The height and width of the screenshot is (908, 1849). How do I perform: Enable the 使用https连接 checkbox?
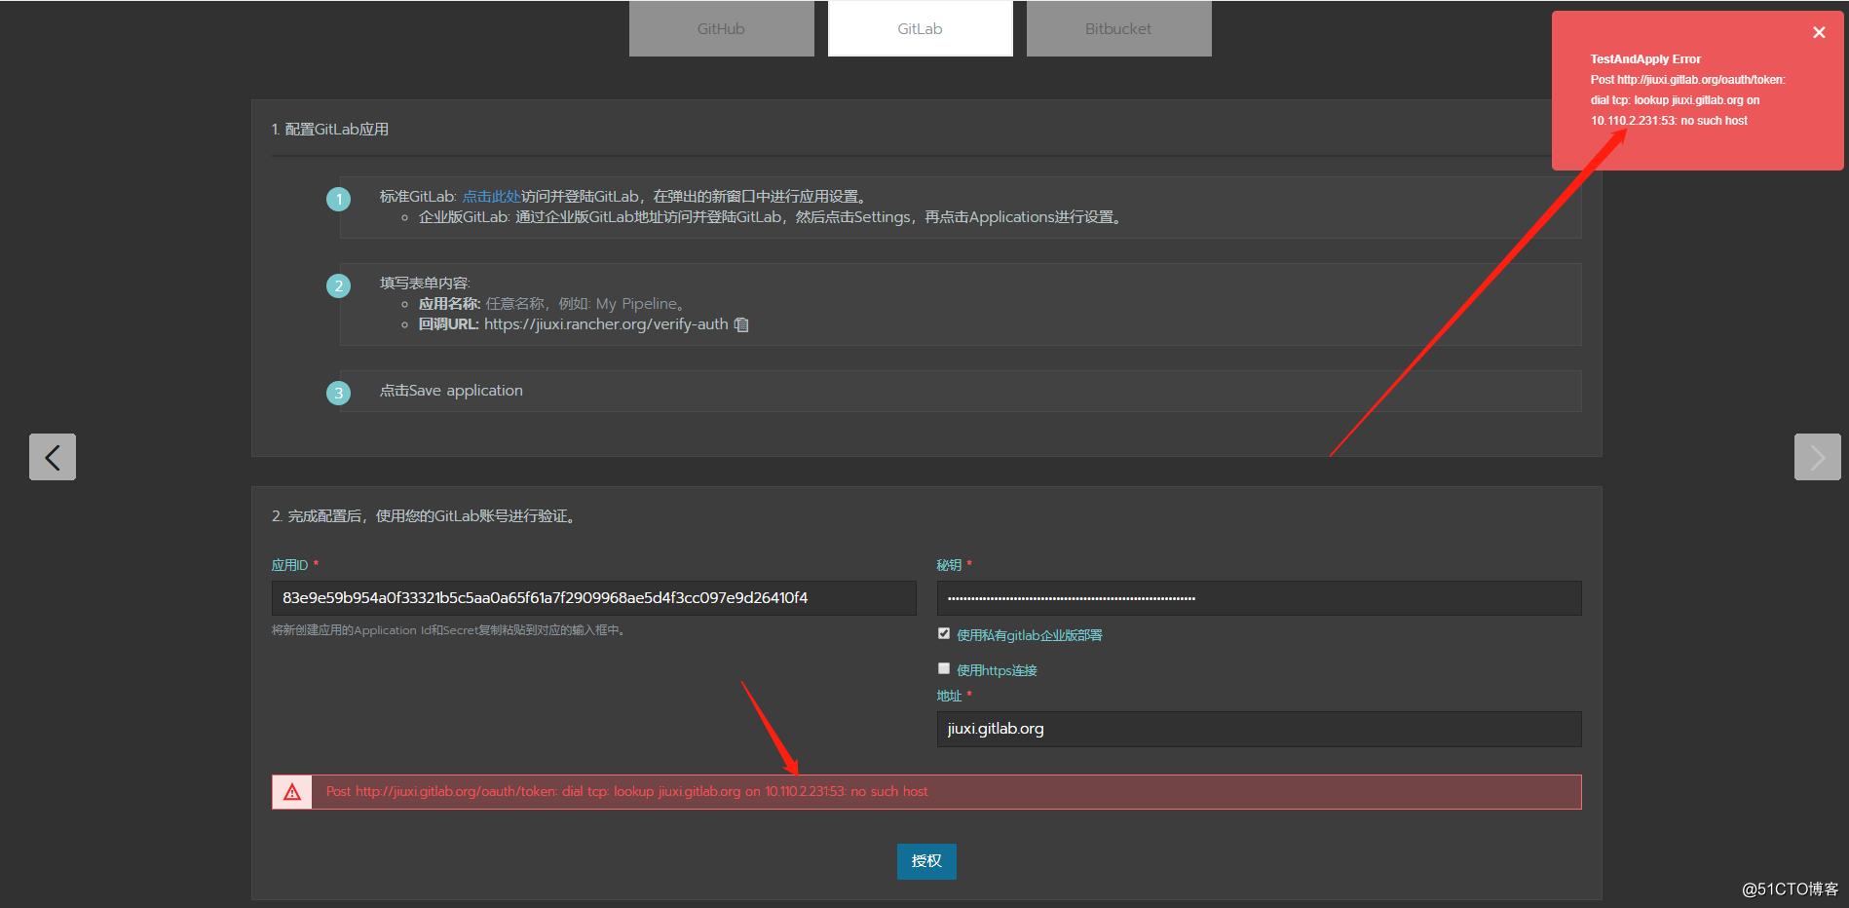point(943,668)
